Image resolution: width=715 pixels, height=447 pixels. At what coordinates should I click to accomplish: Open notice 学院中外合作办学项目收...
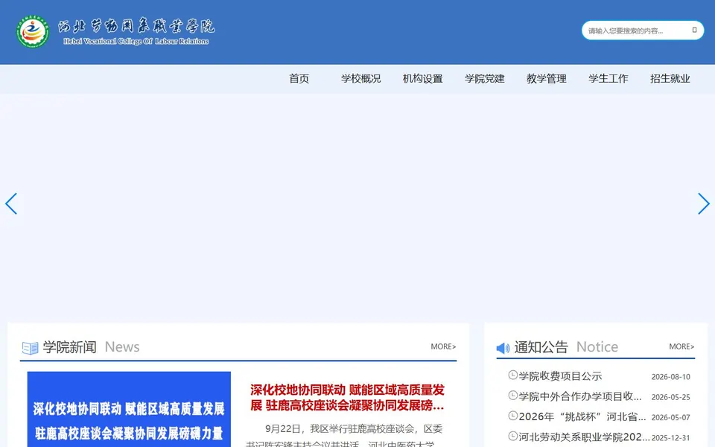pyautogui.click(x=580, y=396)
